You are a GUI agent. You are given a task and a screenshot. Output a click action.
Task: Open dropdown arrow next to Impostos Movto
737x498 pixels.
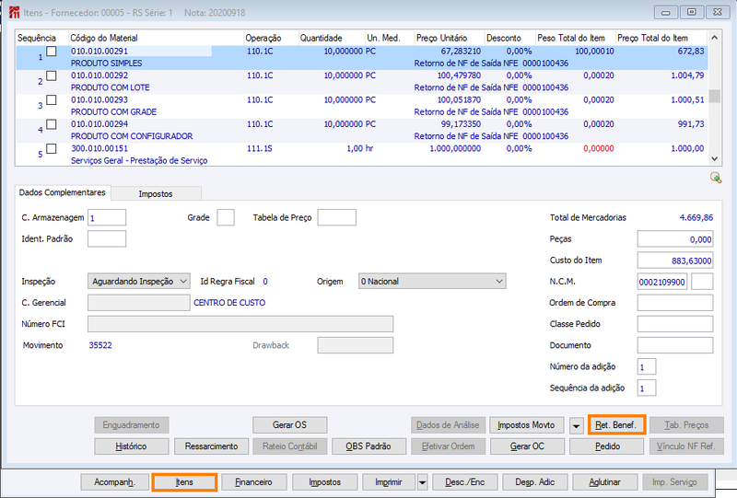tap(576, 425)
